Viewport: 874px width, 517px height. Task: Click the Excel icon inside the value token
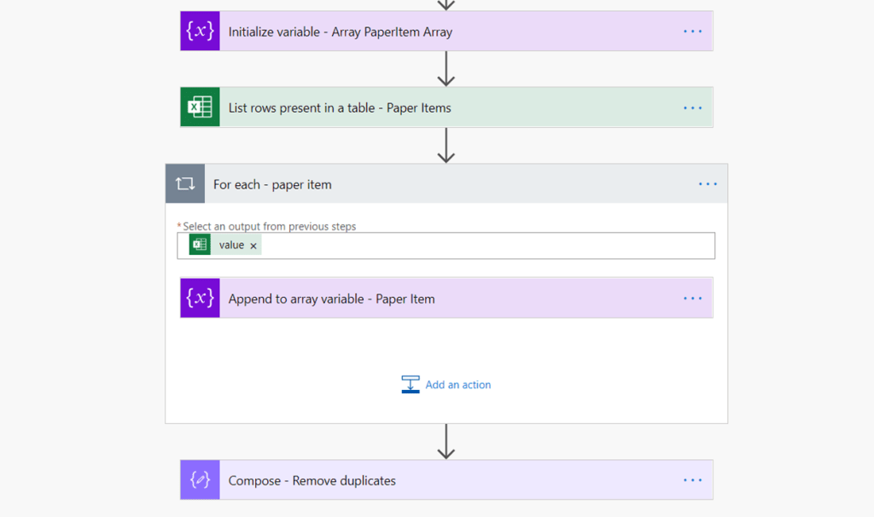pyautogui.click(x=198, y=245)
